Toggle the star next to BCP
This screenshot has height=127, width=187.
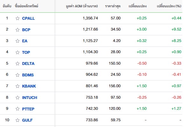pos(17,30)
